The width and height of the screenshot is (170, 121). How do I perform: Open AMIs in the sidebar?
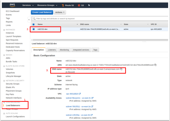[x=8, y=58]
